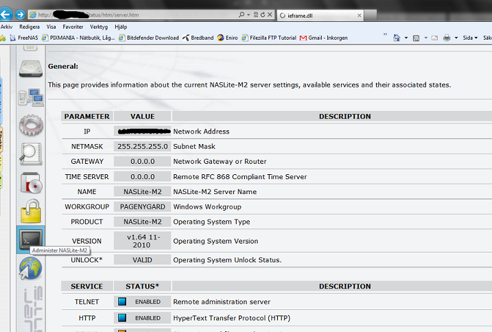
Task: Open the FreeNAS favorite link
Action: [x=24, y=38]
